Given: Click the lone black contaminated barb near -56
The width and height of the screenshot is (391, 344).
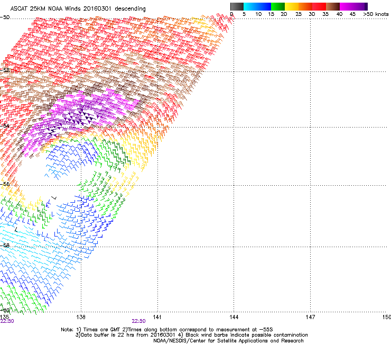Looking at the screenshot, I should click(54, 197).
